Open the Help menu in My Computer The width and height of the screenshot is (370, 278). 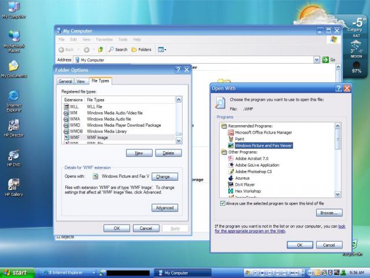(x=136, y=39)
